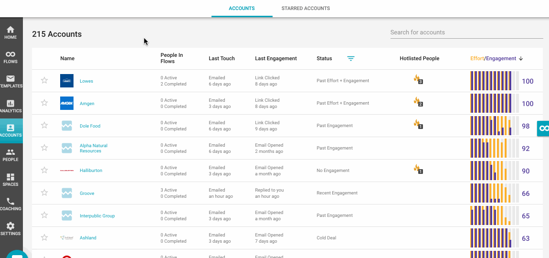Switch to the Accounts tab
Screen dimensions: 549x258
(x=242, y=9)
